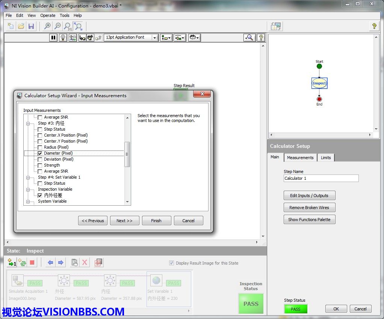Toggle main window view icon
384x319 pixels.
(x=276, y=26)
